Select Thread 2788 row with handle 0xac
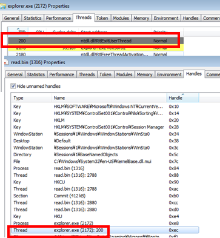 tap(105, 189)
